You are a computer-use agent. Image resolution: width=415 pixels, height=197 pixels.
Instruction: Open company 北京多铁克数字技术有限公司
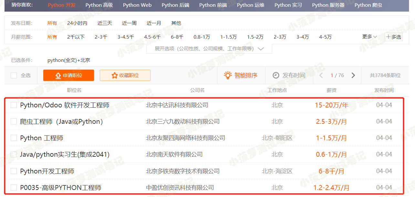point(183,171)
